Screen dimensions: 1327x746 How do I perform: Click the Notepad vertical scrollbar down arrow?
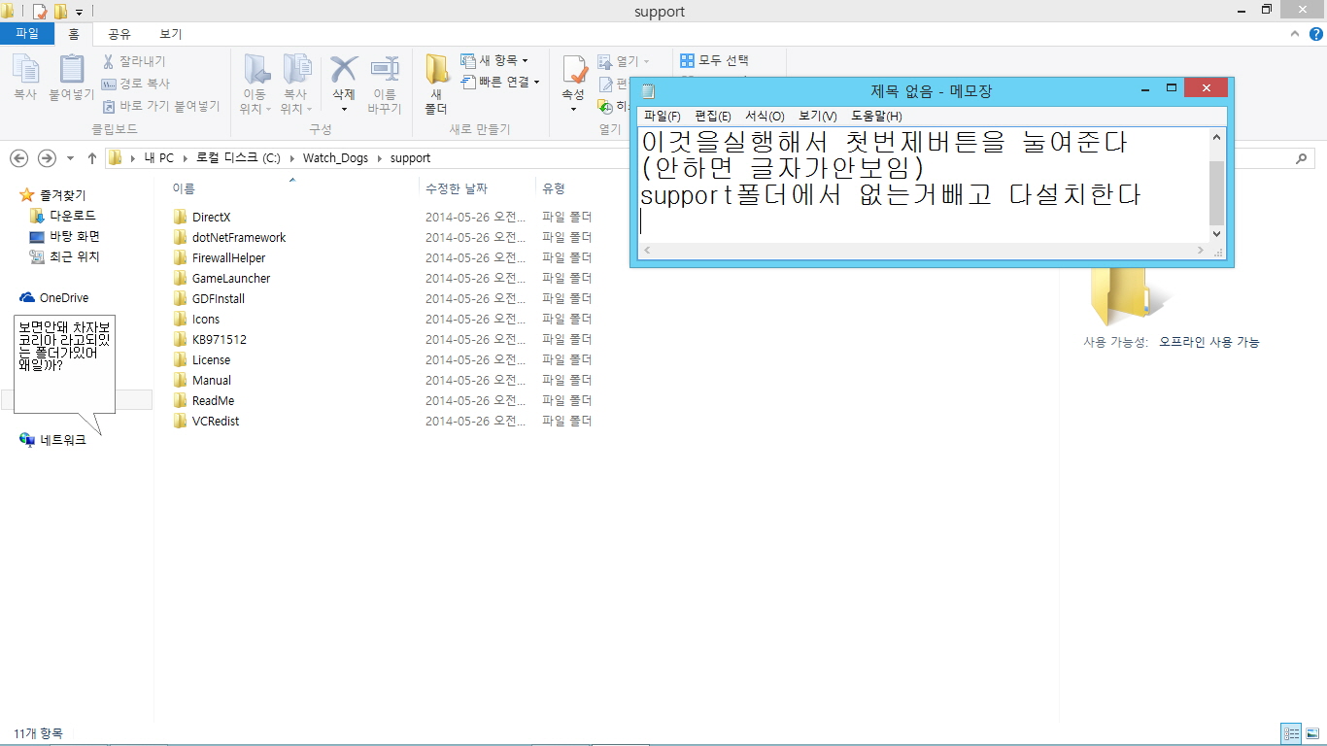pos(1217,234)
